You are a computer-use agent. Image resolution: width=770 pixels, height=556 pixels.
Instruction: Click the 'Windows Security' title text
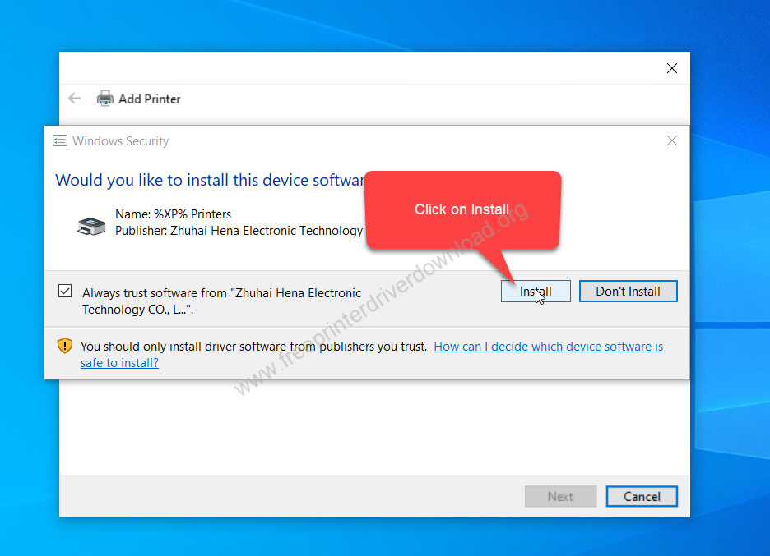click(x=120, y=141)
